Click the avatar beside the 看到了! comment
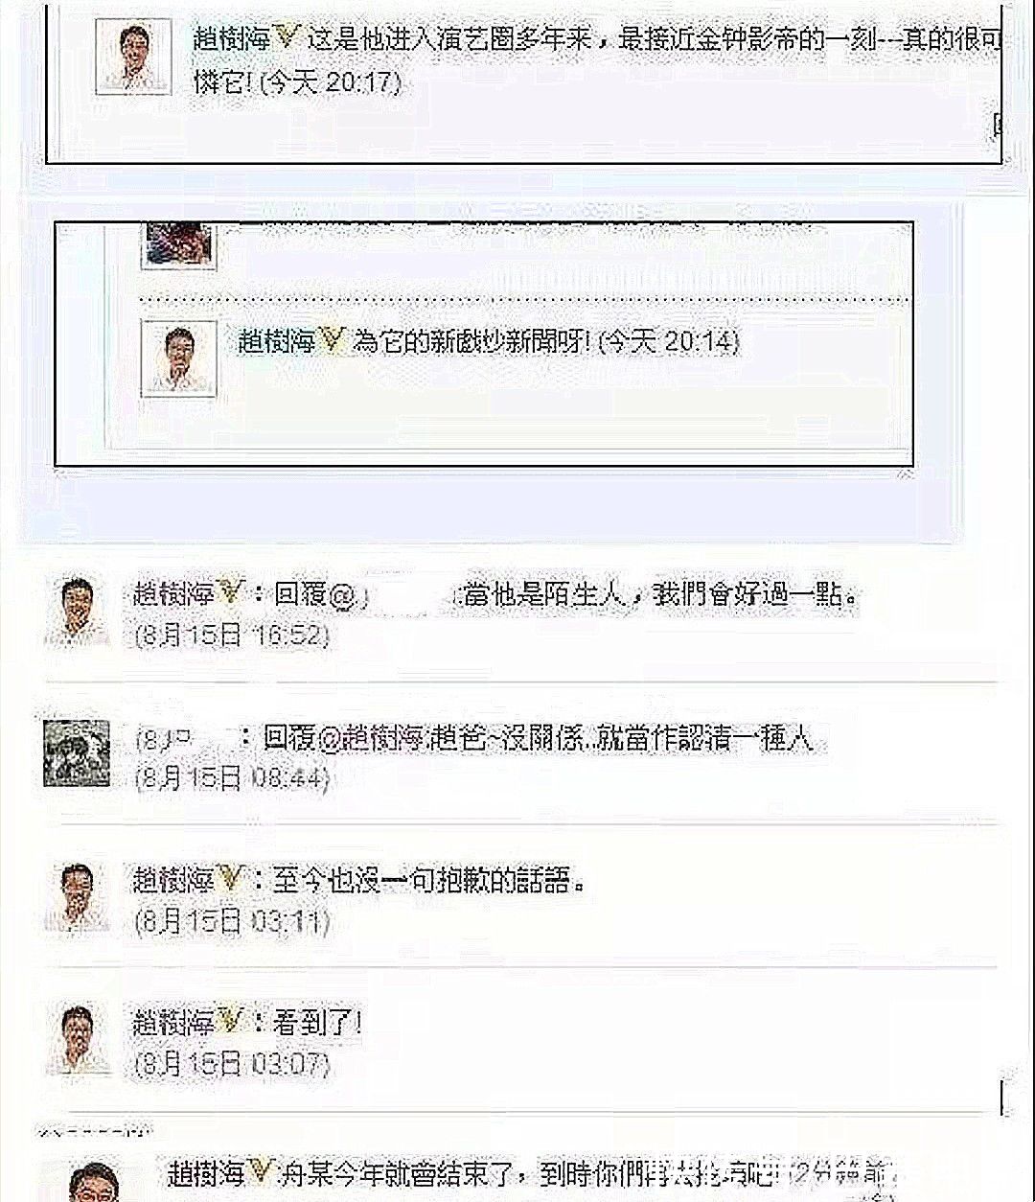 point(78,1039)
